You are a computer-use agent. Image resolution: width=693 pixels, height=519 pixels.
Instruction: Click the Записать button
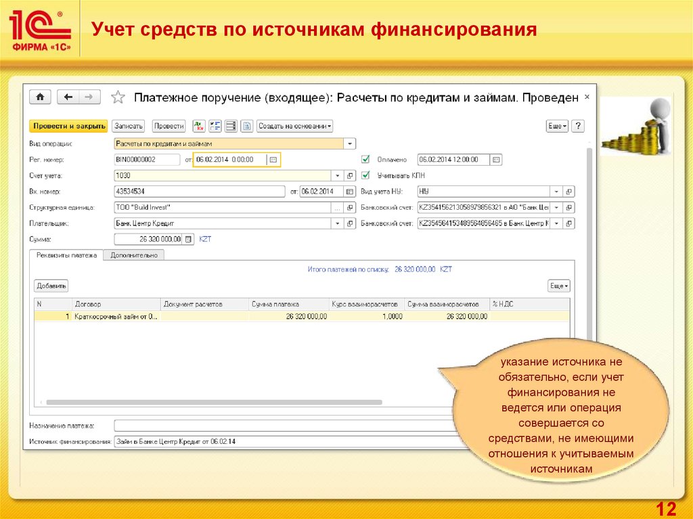129,126
